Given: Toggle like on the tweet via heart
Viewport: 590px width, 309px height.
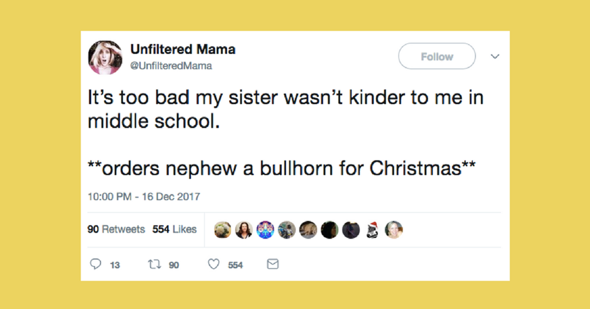Looking at the screenshot, I should pos(213,264).
